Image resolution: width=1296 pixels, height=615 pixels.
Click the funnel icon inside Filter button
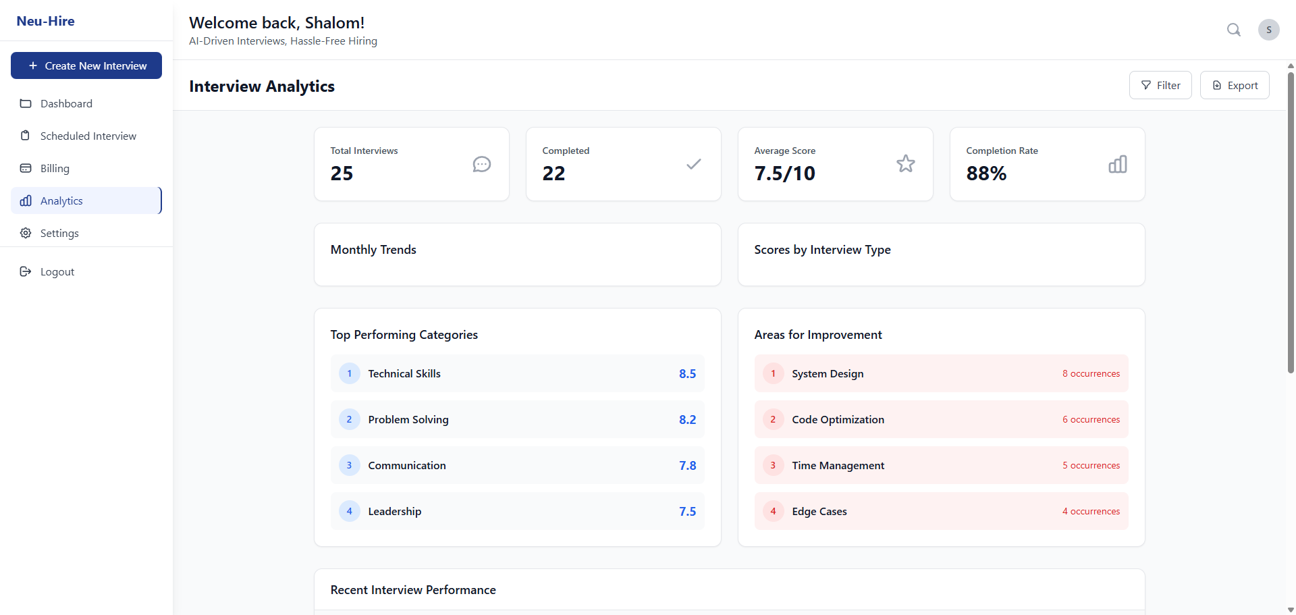pyautogui.click(x=1146, y=85)
